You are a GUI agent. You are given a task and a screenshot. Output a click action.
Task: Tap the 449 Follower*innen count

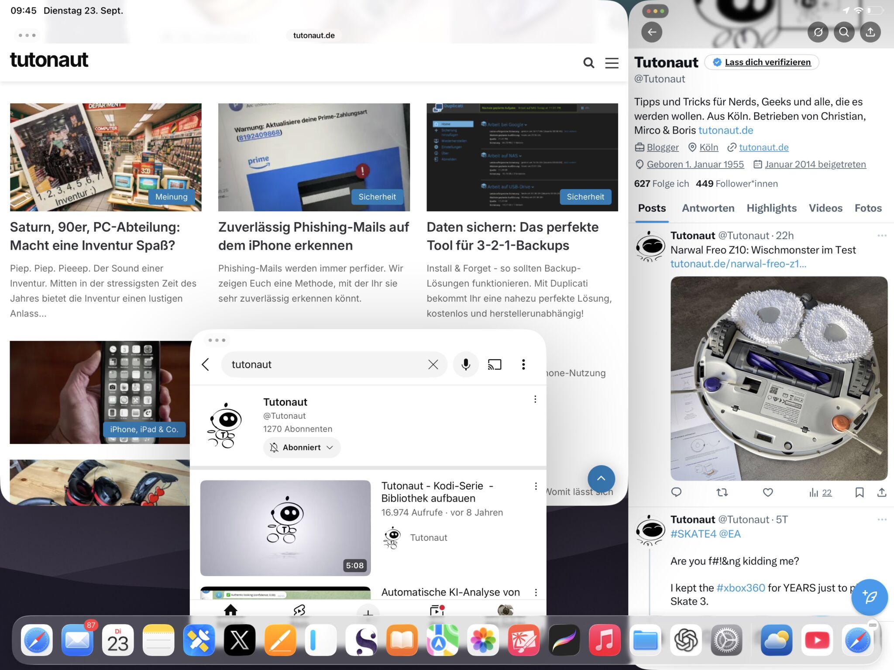pos(737,183)
